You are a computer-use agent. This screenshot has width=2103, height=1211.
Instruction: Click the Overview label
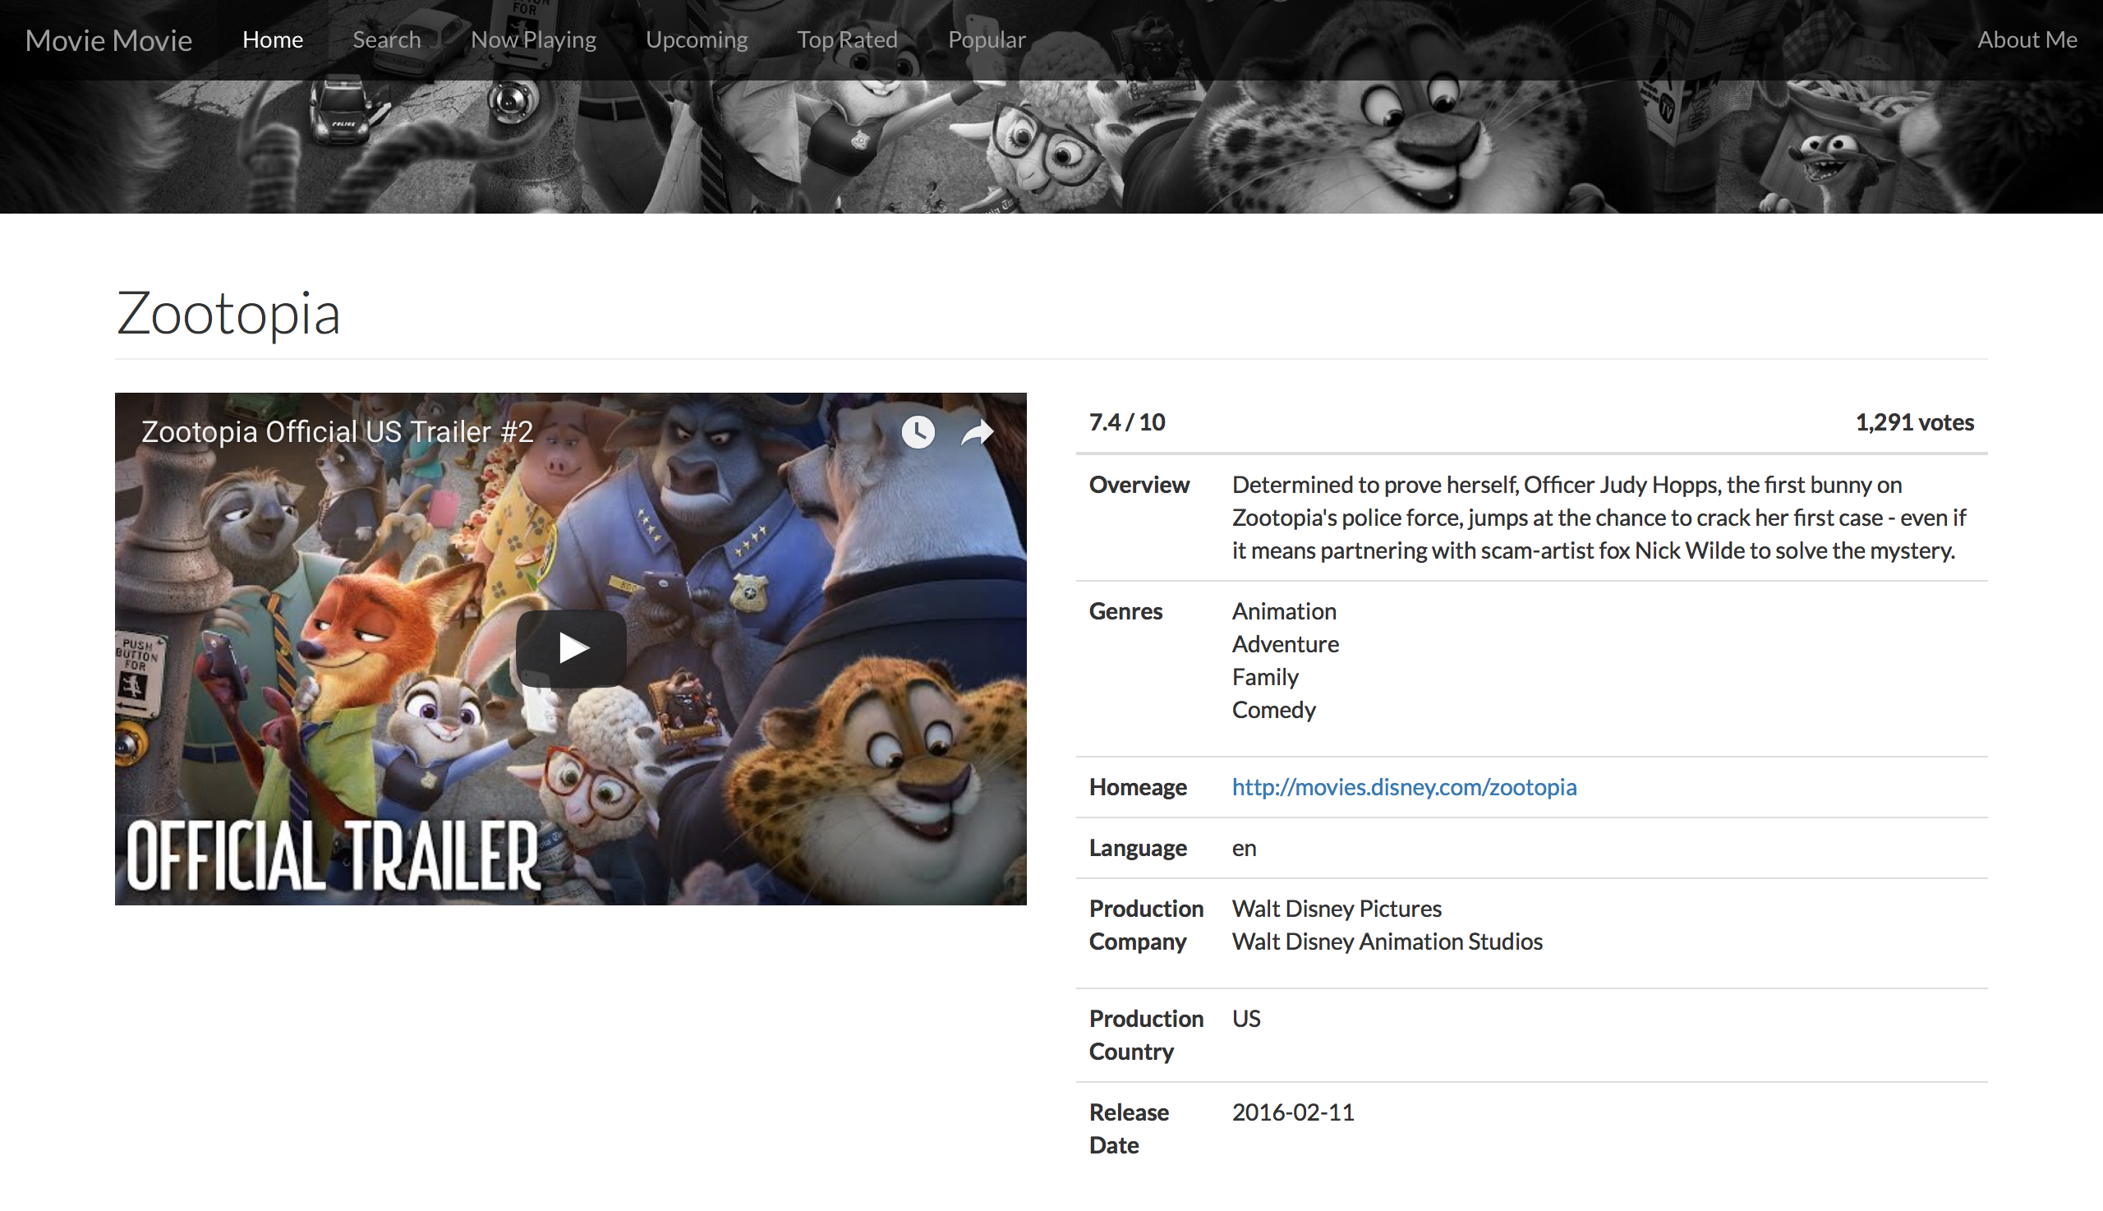(1139, 485)
